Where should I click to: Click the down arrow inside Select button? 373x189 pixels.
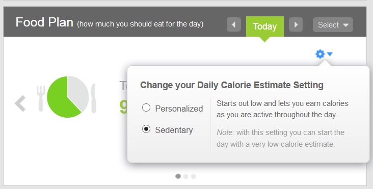click(346, 25)
